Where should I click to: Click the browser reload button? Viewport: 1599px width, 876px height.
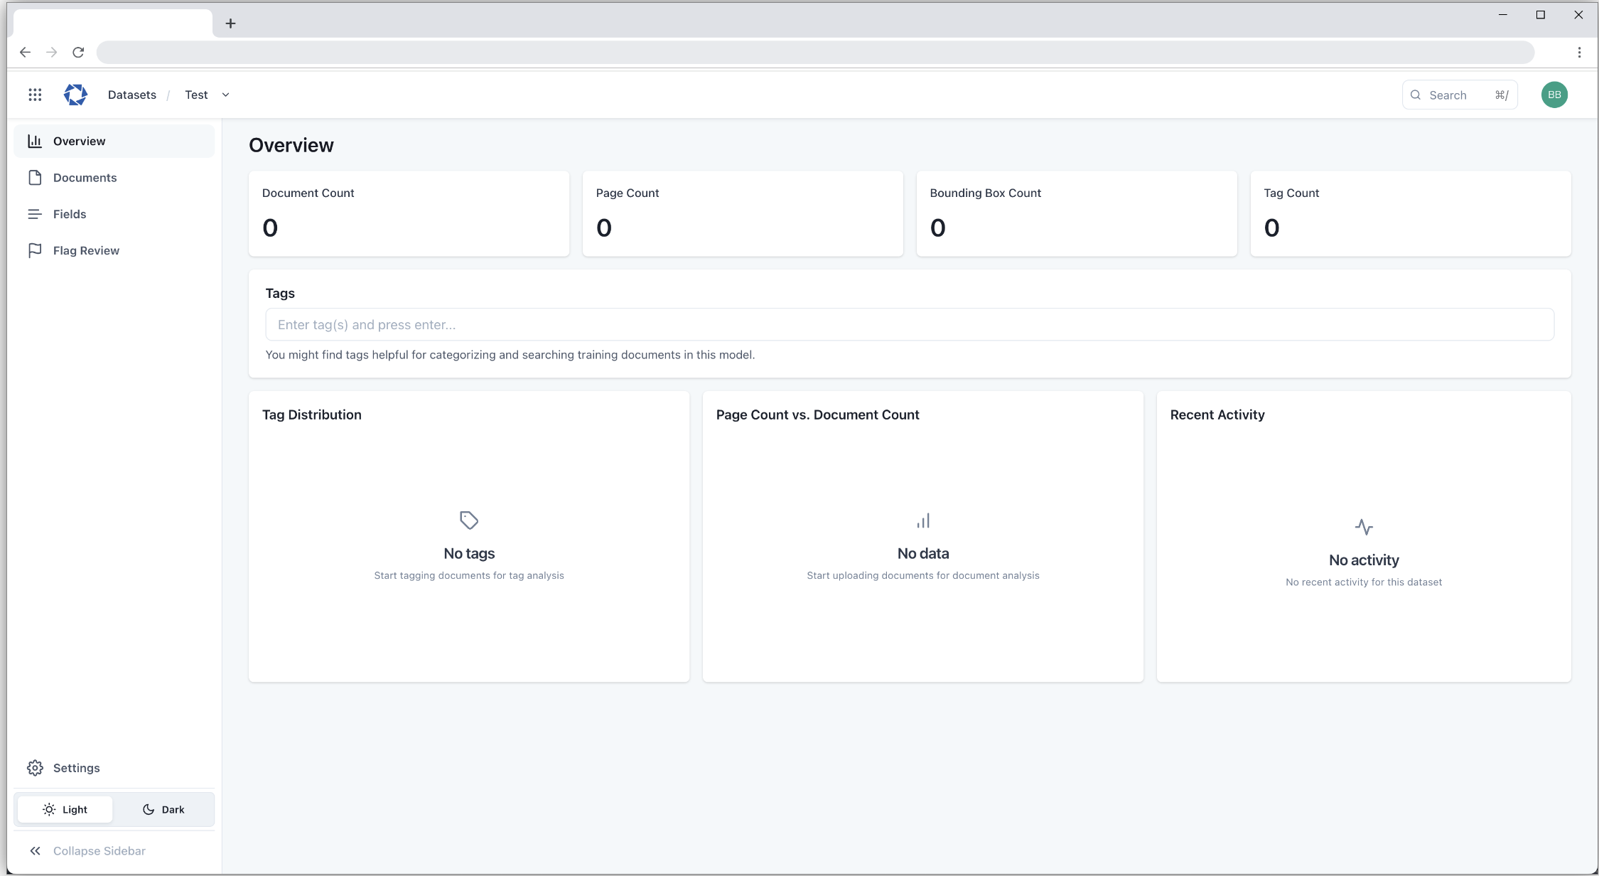(78, 52)
